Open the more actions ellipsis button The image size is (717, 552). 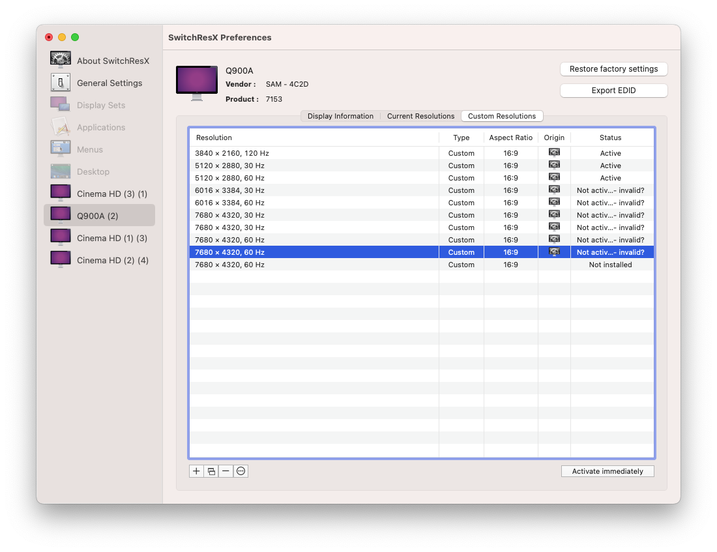click(x=241, y=471)
